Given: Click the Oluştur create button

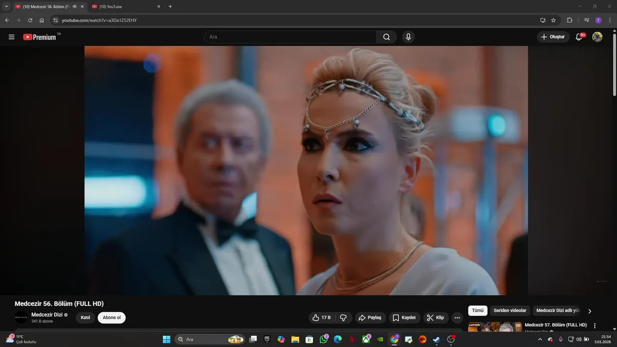Looking at the screenshot, I should click(x=553, y=37).
